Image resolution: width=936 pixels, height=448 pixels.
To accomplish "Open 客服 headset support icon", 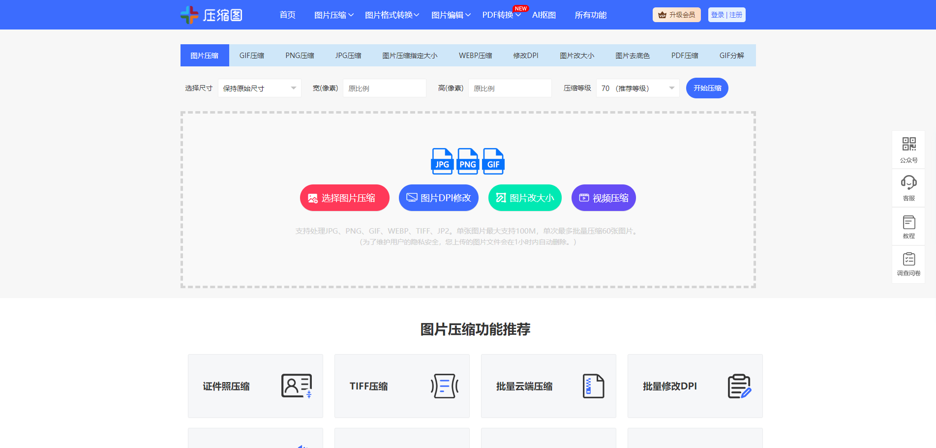I will [908, 182].
